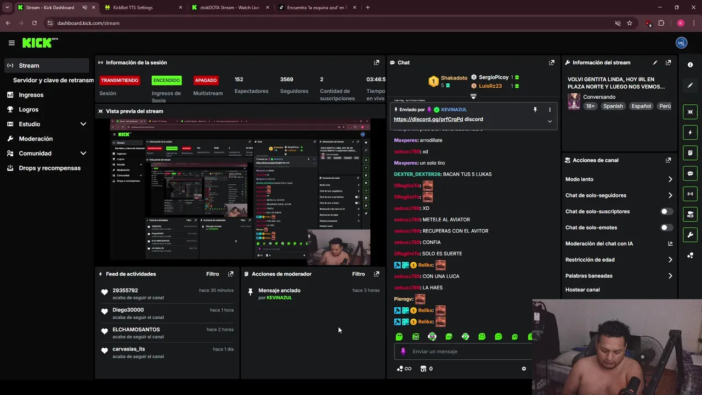Toggle the channel actions widget icon in sidebar
Screen dimensions: 702x395
coord(690,214)
